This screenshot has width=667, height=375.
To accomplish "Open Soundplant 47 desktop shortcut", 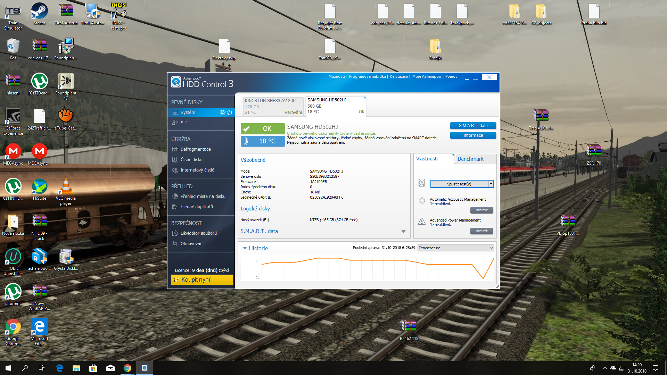I will coord(66,86).
